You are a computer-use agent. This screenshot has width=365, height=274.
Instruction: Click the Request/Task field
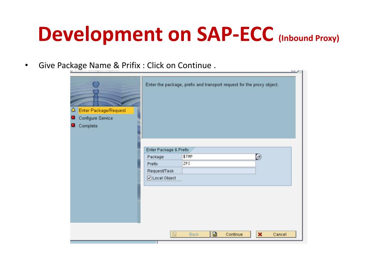tap(219, 171)
